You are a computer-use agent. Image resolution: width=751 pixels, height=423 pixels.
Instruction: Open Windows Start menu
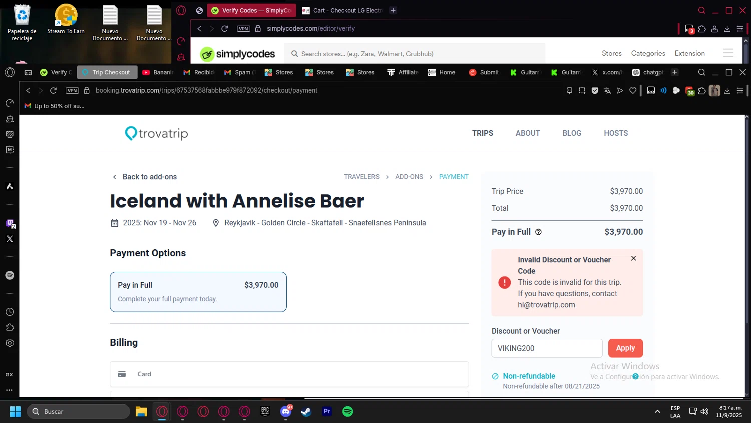(x=15, y=412)
